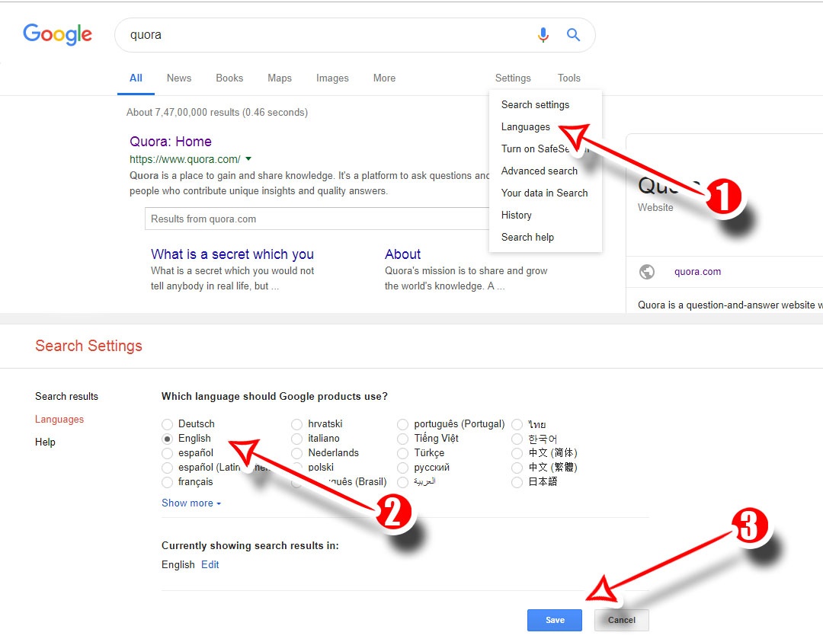The height and width of the screenshot is (642, 823).
Task: Choose History from the Settings menu
Action: pyautogui.click(x=516, y=215)
